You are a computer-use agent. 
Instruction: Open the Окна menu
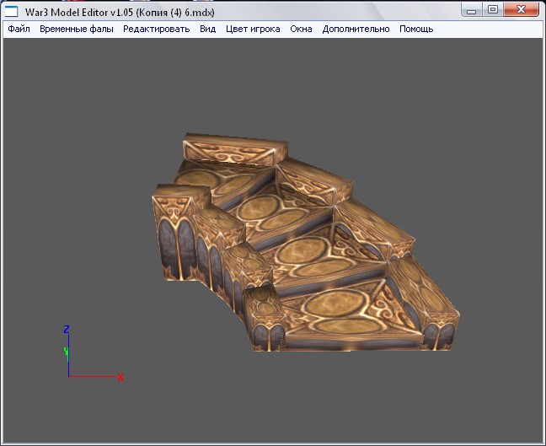point(301,29)
